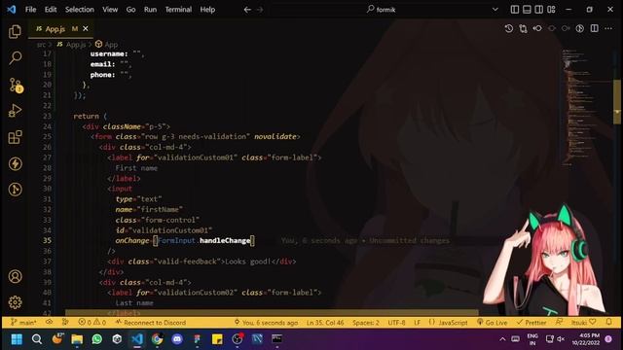Open editor More Actions ellipsis

(608, 28)
